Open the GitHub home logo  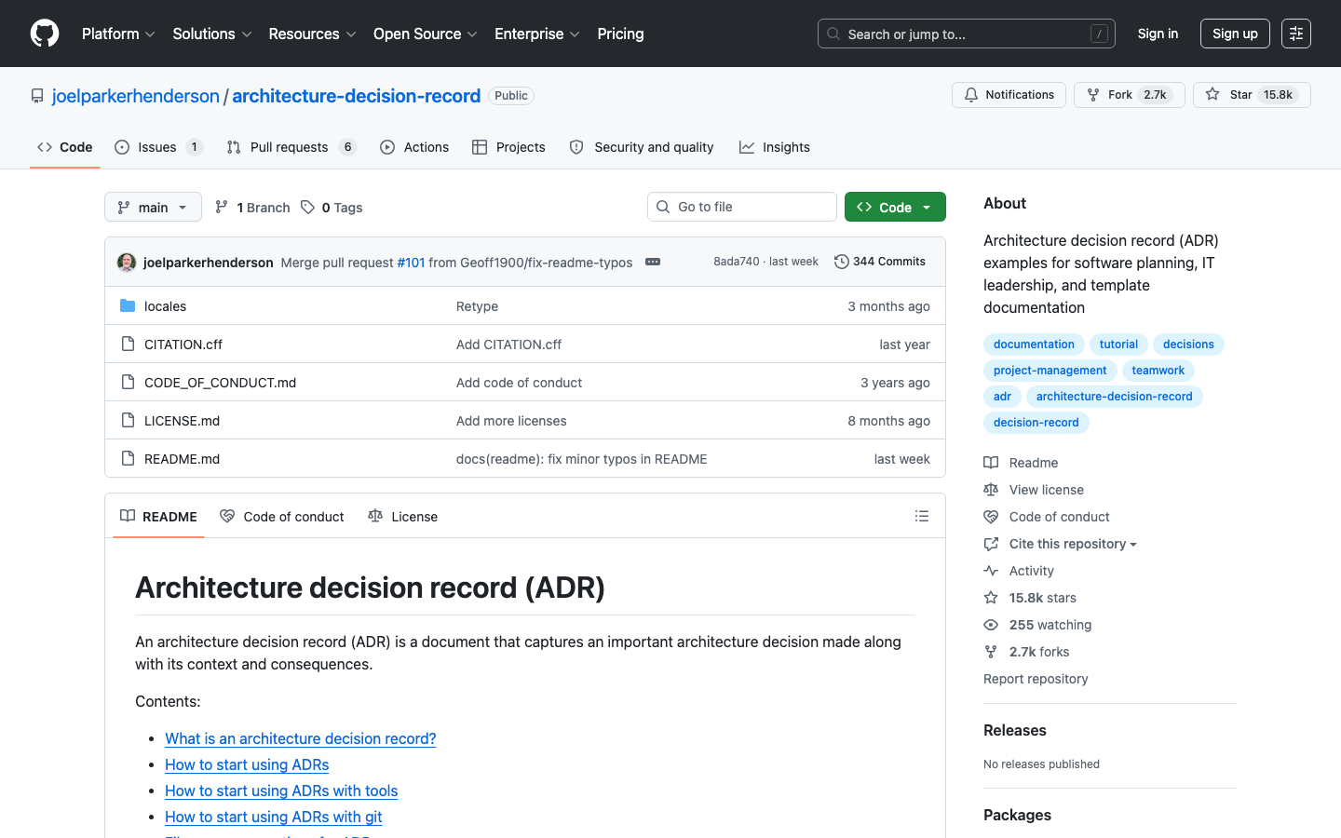(x=45, y=34)
